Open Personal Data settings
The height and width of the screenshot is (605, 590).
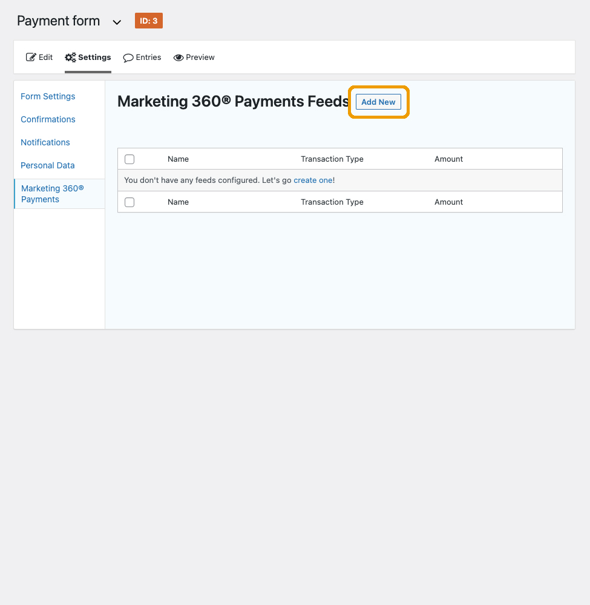tap(47, 165)
